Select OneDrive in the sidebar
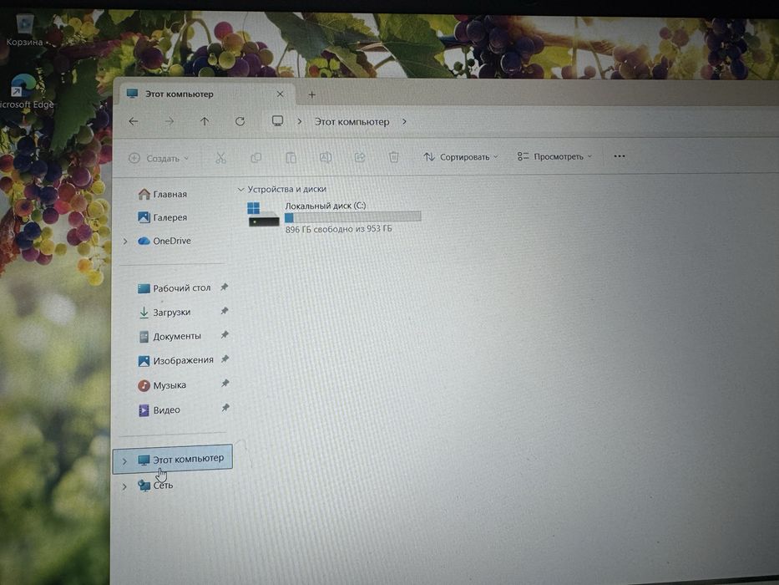 tap(164, 241)
